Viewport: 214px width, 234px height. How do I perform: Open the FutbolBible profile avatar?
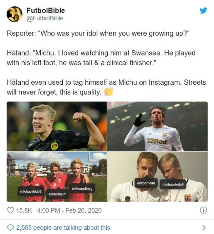tap(15, 14)
